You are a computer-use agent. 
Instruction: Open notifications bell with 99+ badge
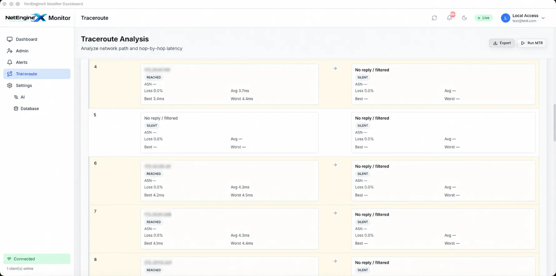449,18
